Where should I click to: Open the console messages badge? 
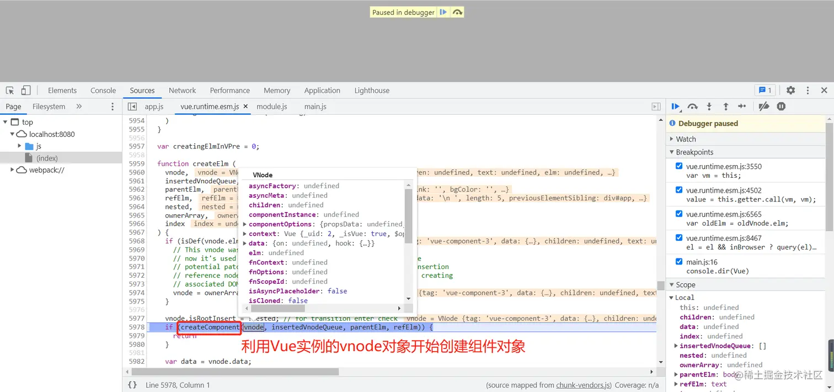click(765, 91)
